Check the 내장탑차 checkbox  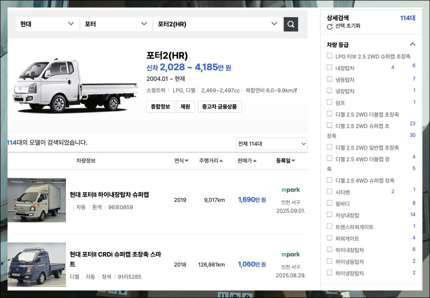click(x=329, y=67)
